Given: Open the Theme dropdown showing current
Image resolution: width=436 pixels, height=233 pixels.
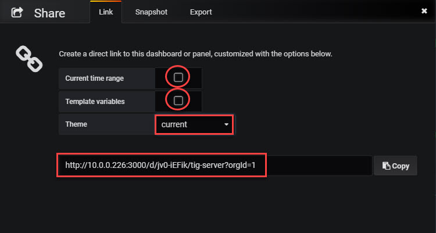Looking at the screenshot, I should (x=194, y=124).
